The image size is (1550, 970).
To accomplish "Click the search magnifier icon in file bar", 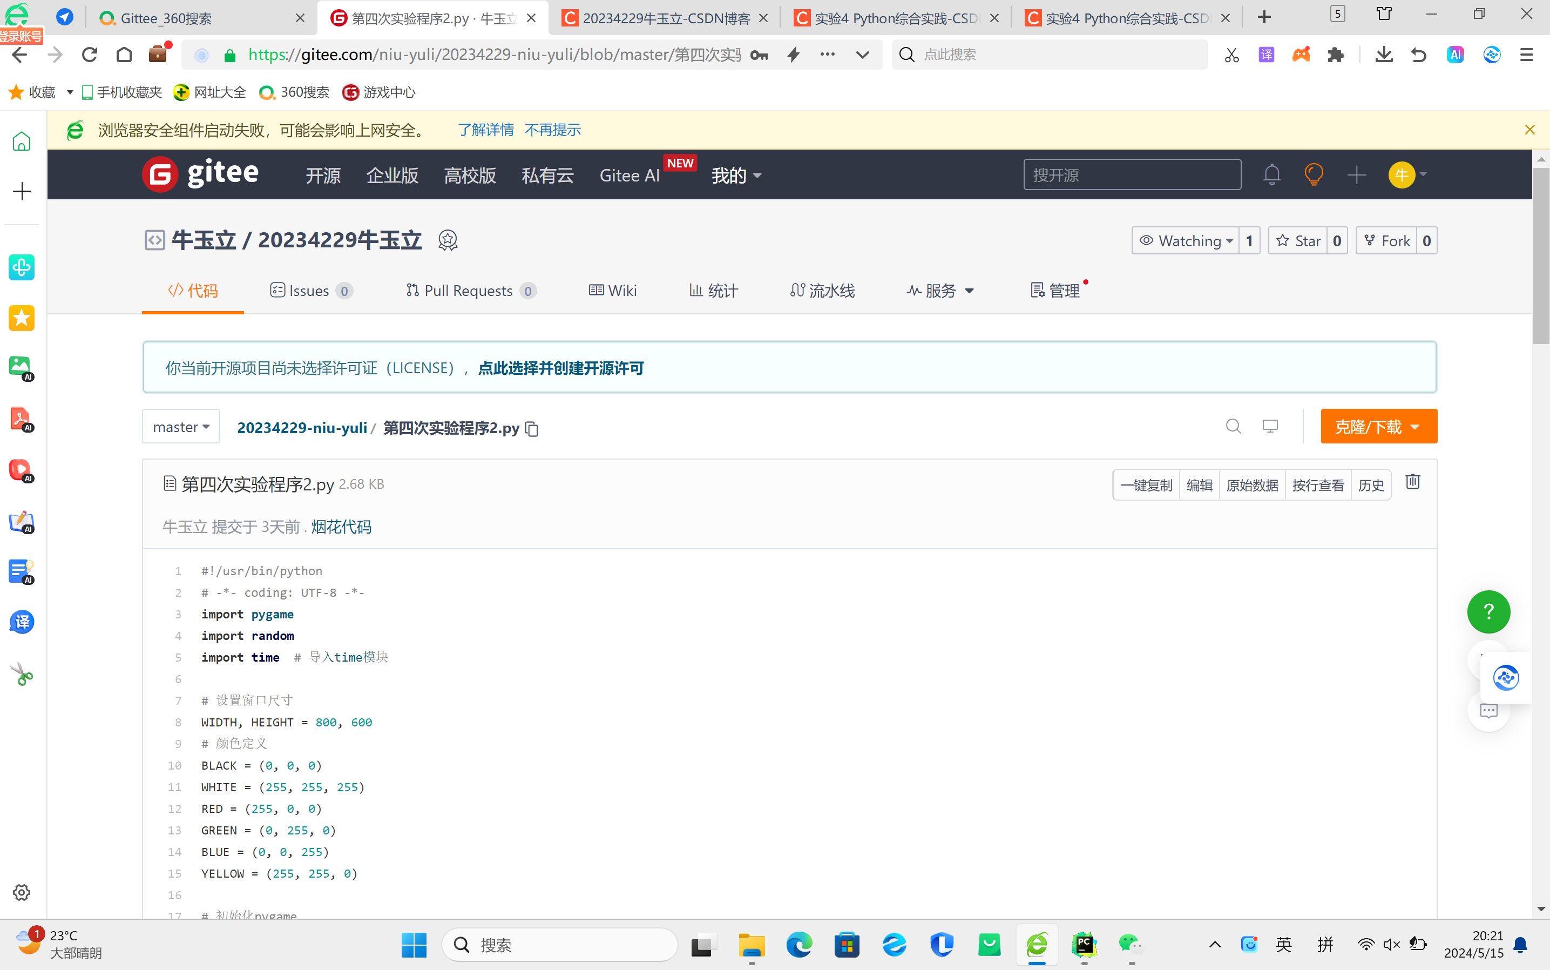I will (1233, 426).
